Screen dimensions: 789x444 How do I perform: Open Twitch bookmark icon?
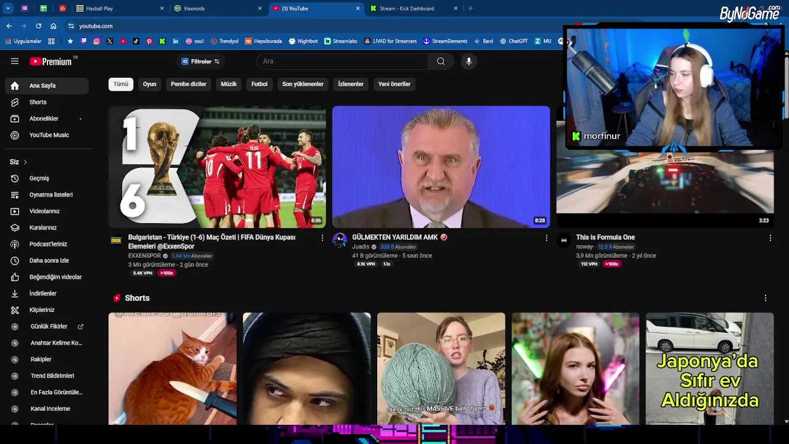(84, 41)
